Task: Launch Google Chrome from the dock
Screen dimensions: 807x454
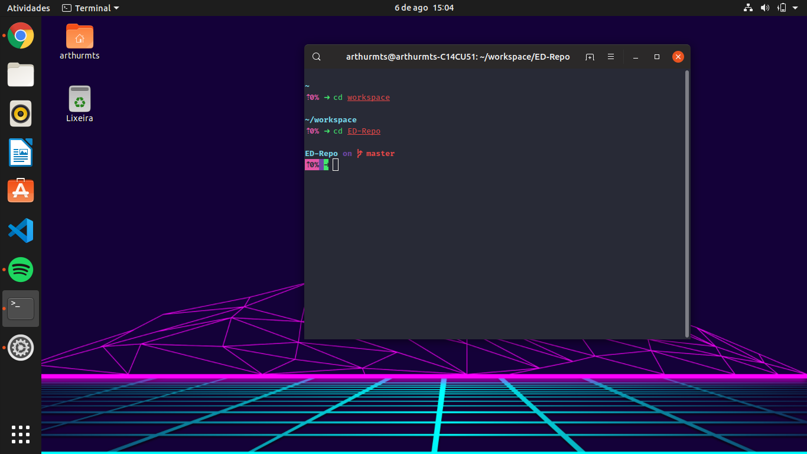Action: pyautogui.click(x=20, y=35)
